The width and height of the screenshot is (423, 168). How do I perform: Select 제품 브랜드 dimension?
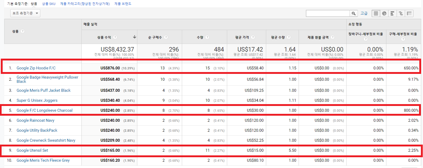coord(123,4)
